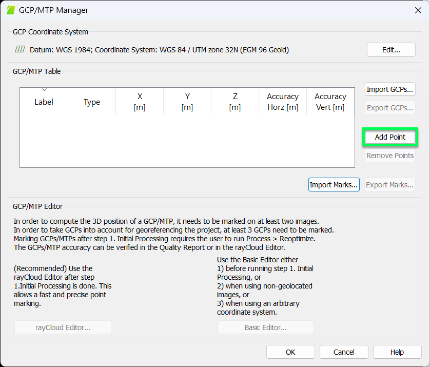
Task: Open the rayCloud Editor
Action: tap(62, 327)
